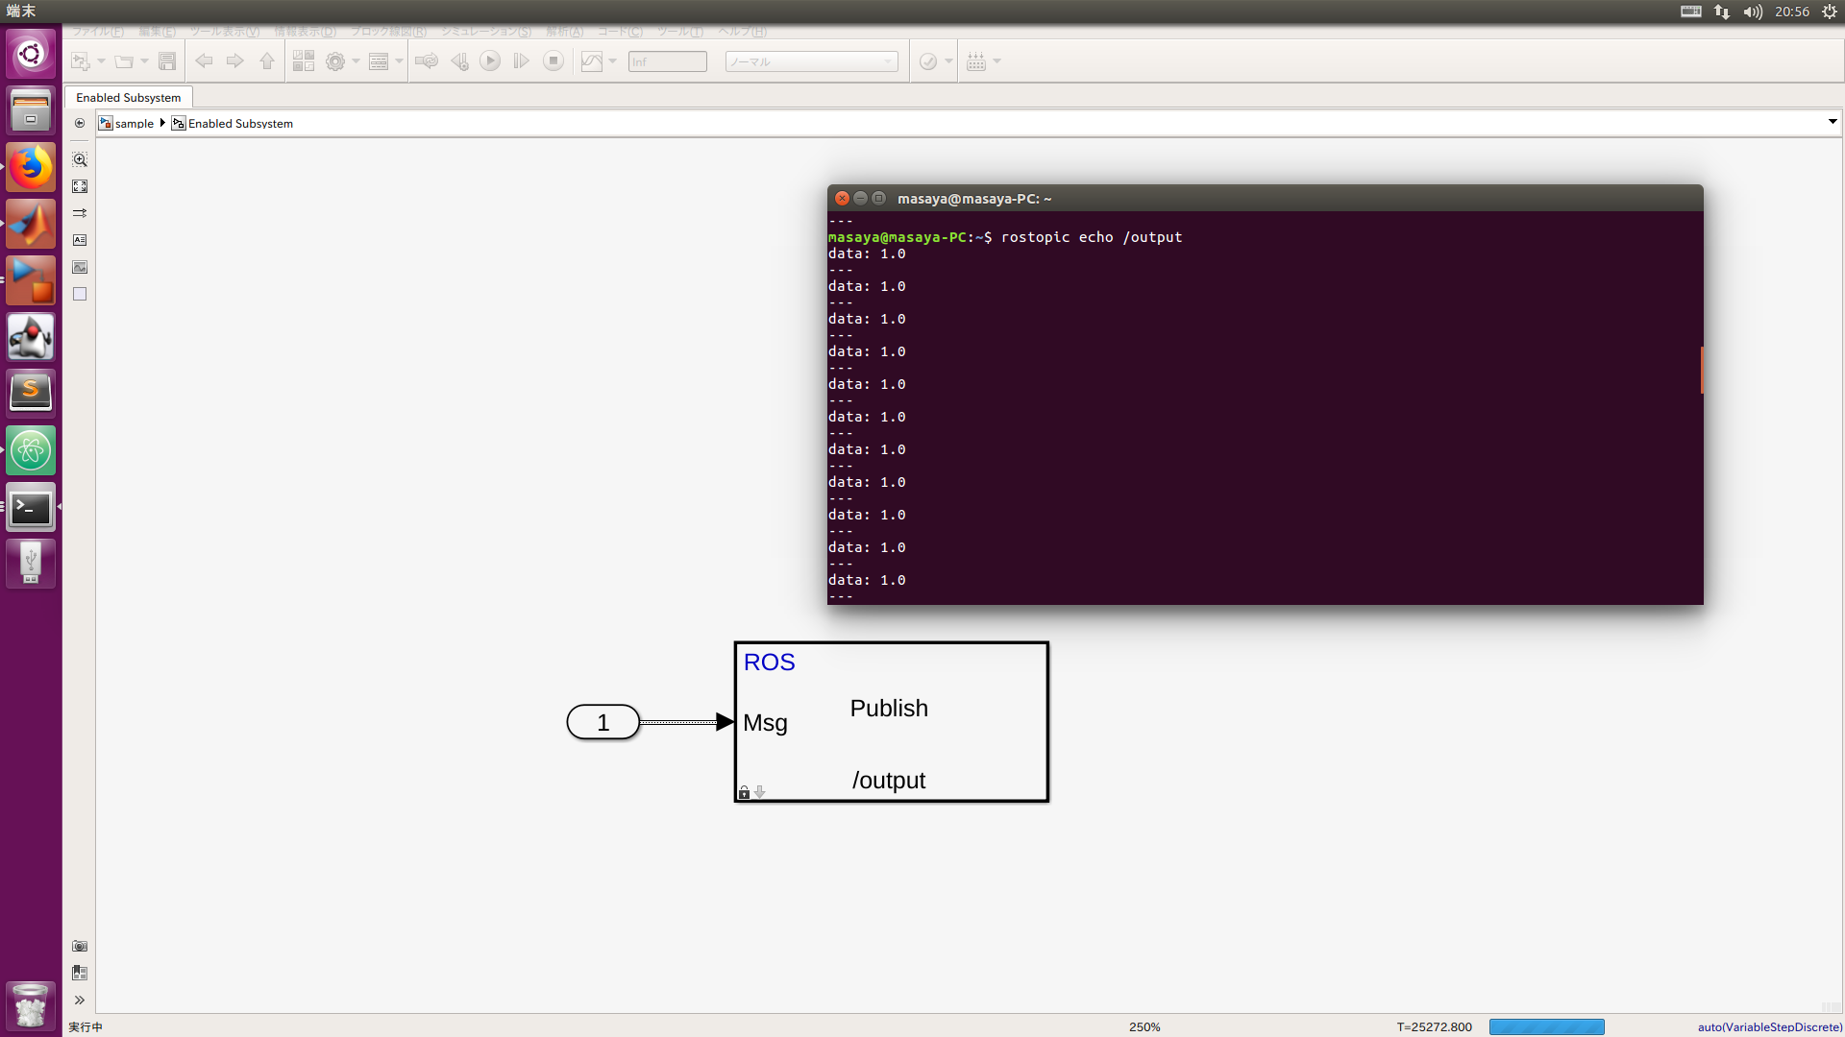Screen dimensions: 1845x1037
Task: Open the シミュレーション menu
Action: pos(484,32)
